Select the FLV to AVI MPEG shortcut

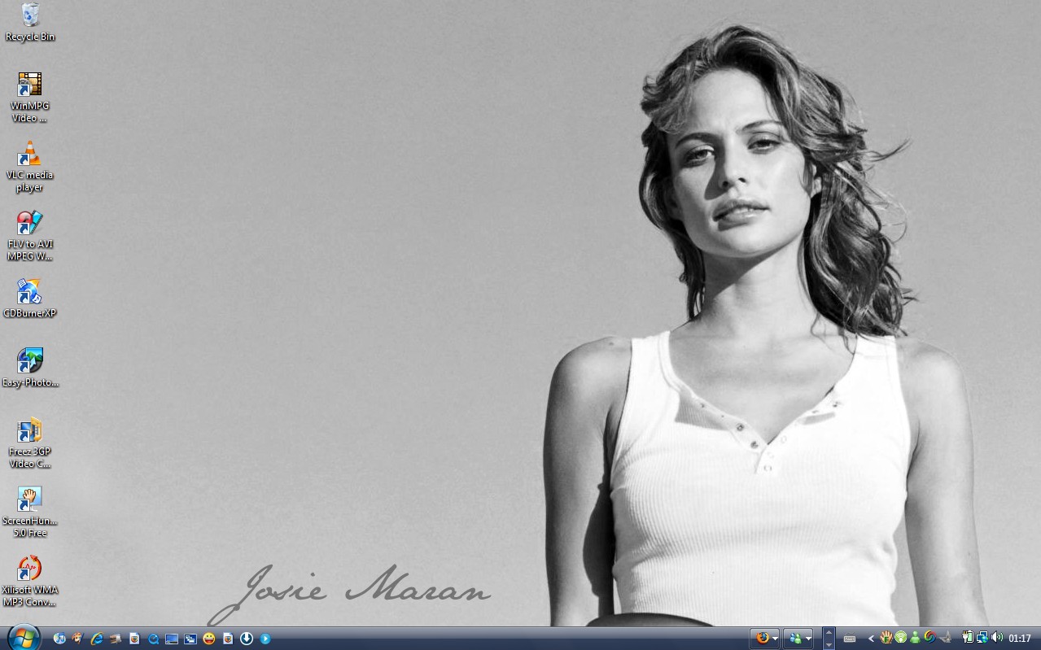click(29, 223)
